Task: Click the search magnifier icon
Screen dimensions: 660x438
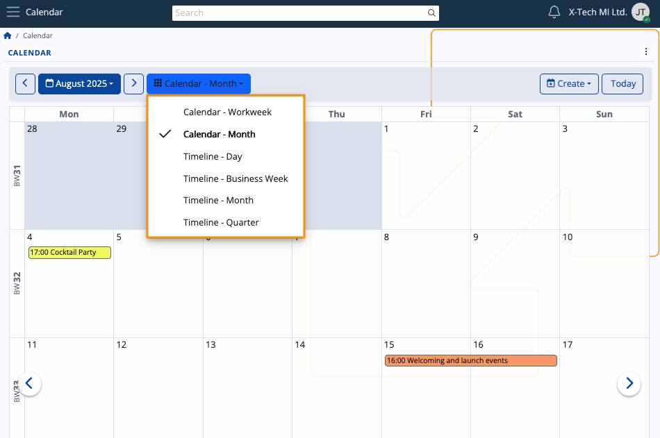Action: 431,13
